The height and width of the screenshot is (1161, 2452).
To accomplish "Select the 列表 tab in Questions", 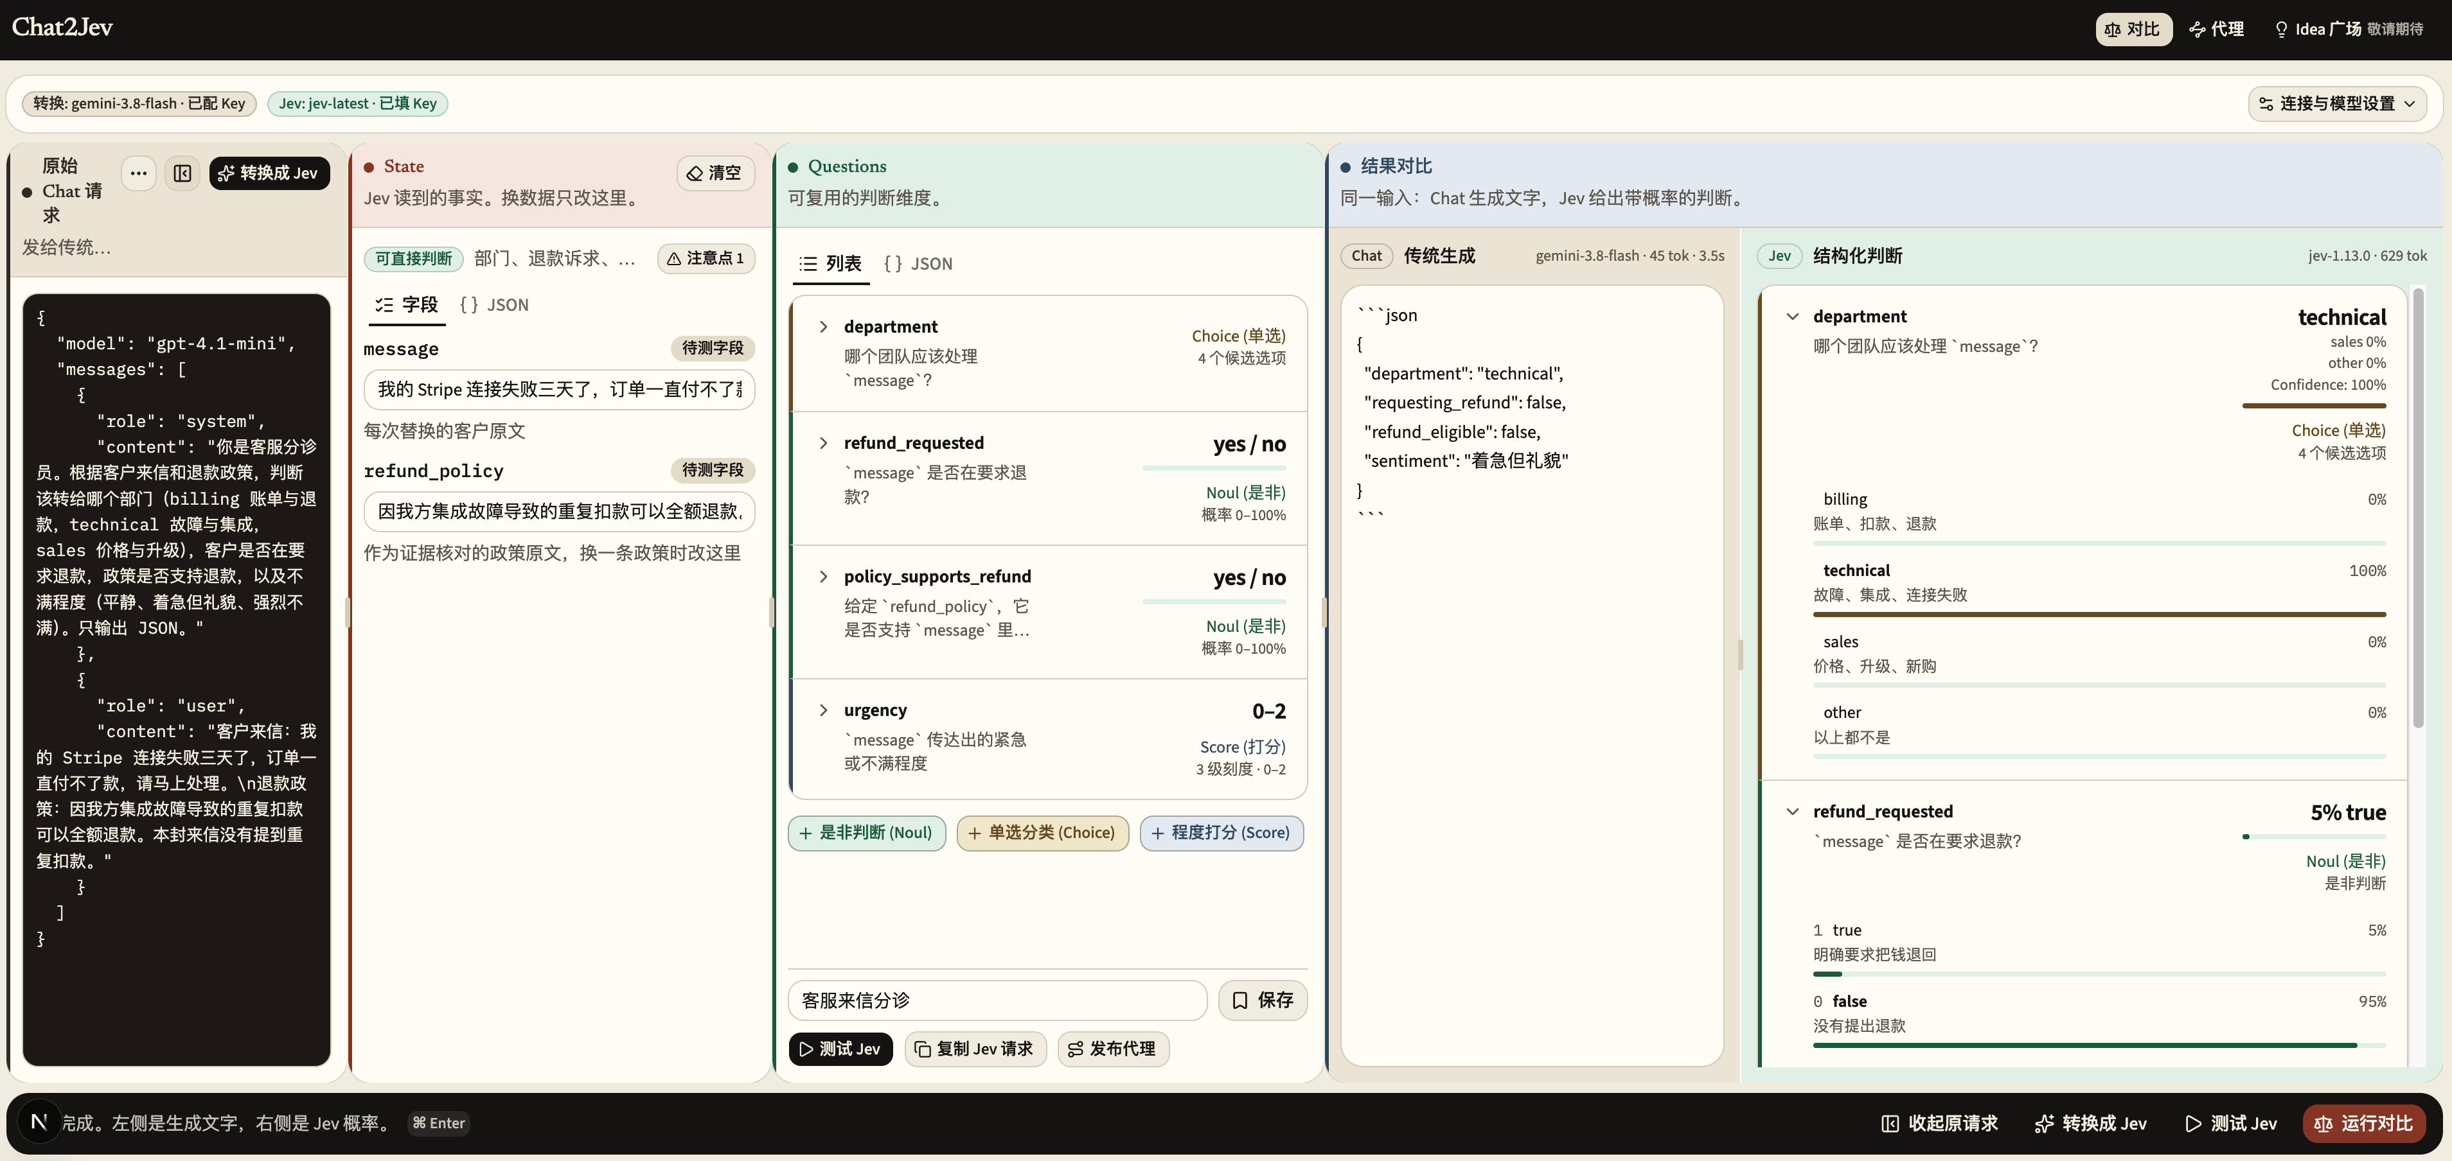I will tap(831, 264).
